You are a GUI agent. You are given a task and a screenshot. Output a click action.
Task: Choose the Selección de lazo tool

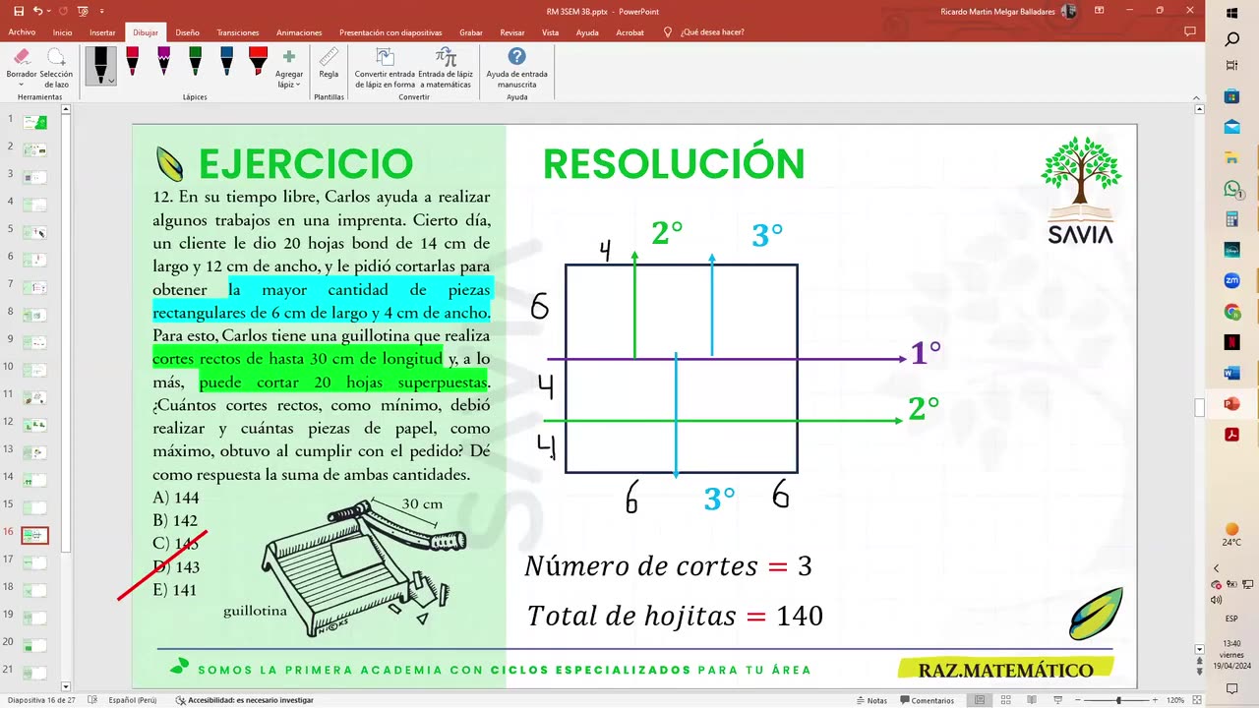pyautogui.click(x=56, y=67)
